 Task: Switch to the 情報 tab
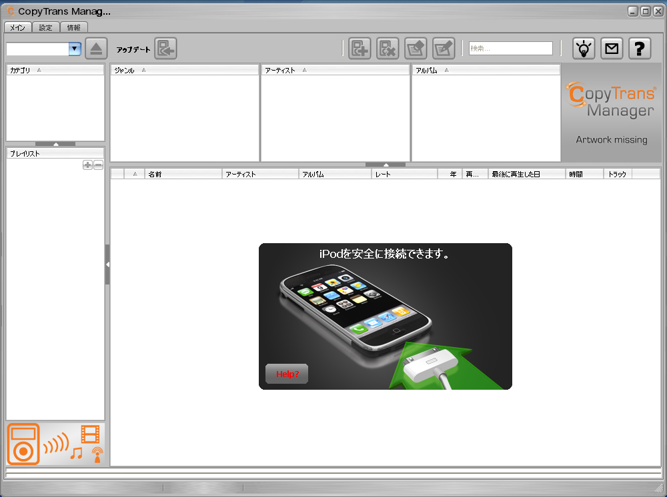pos(74,27)
